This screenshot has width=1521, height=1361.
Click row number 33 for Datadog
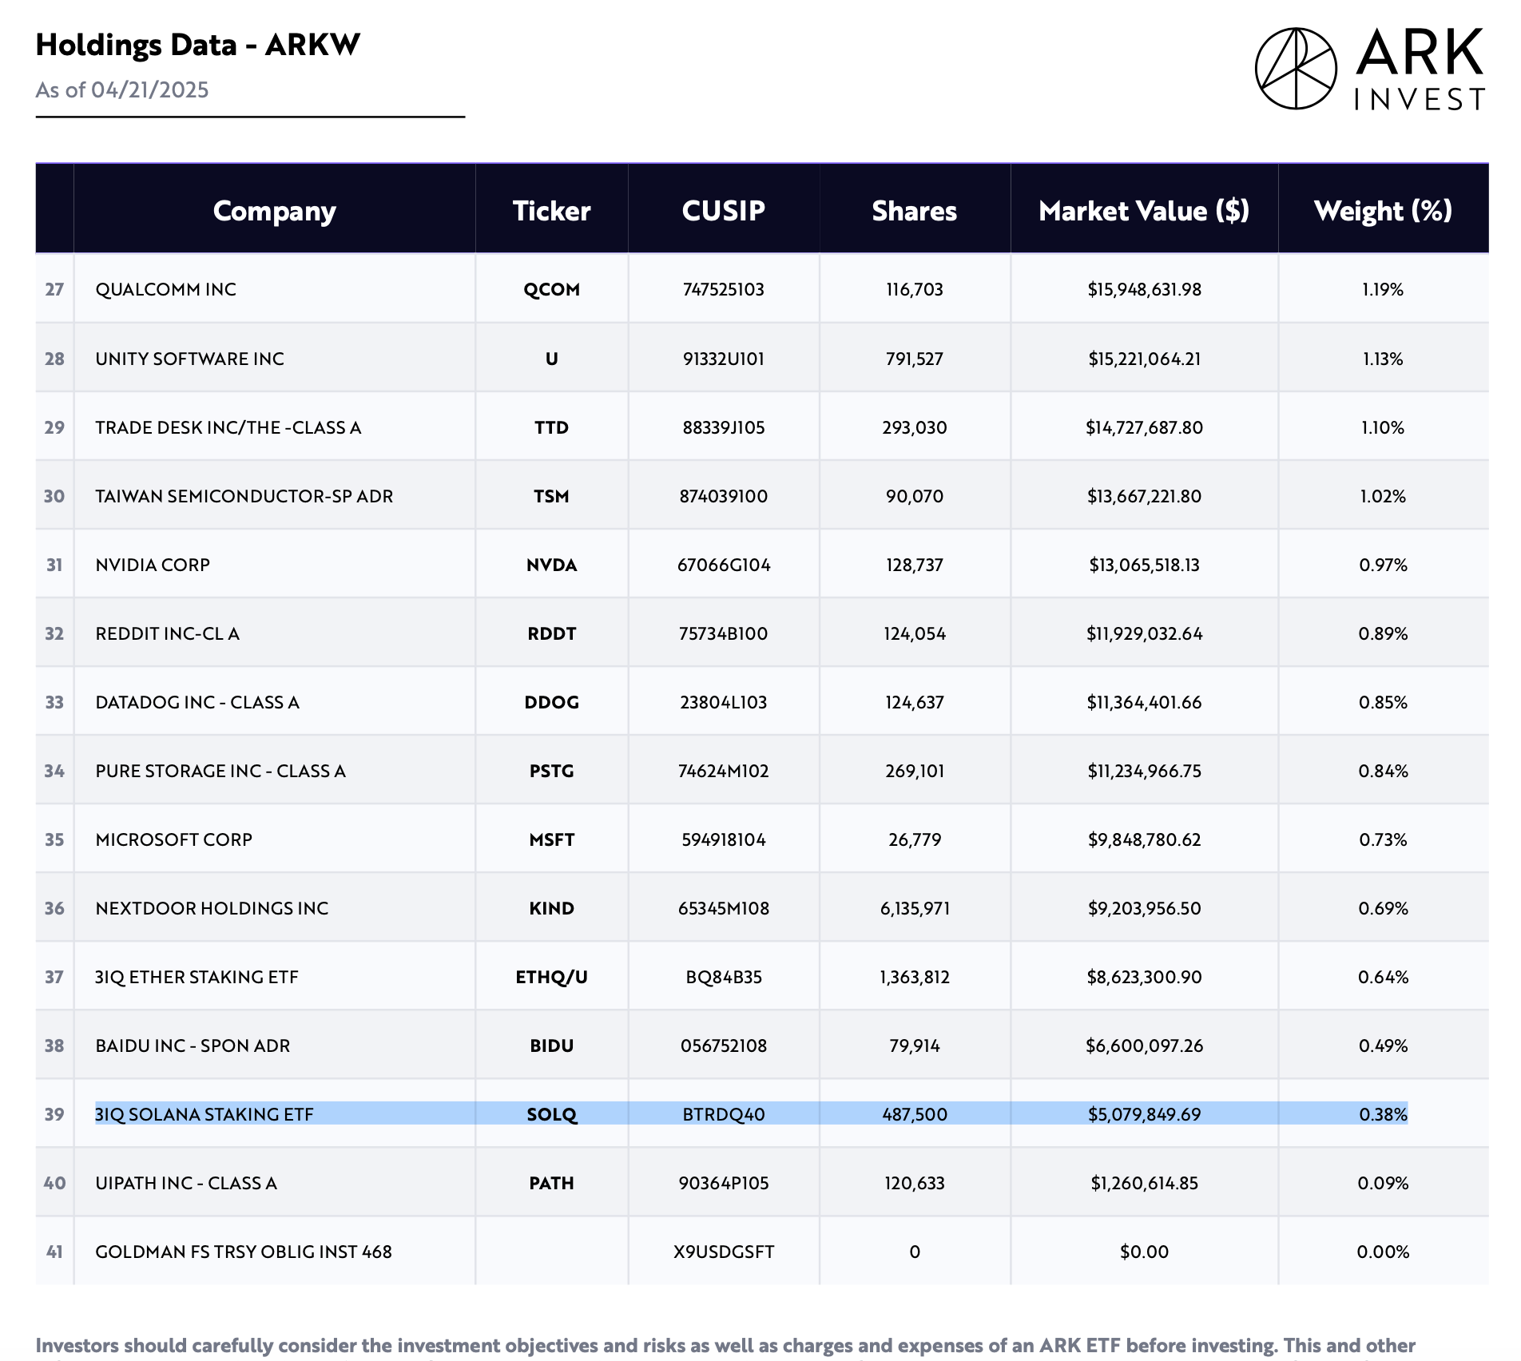(x=54, y=702)
